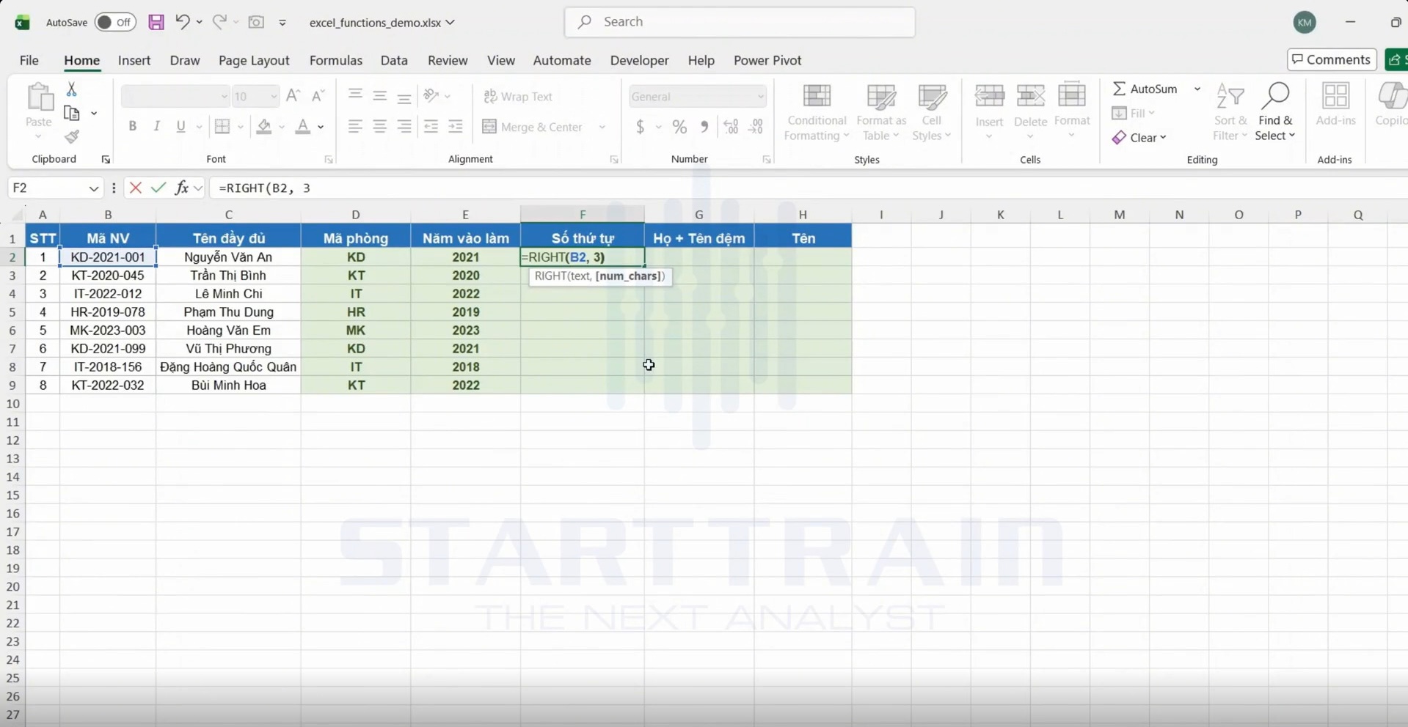Click the Fill button
This screenshot has width=1408, height=727.
[1134, 113]
